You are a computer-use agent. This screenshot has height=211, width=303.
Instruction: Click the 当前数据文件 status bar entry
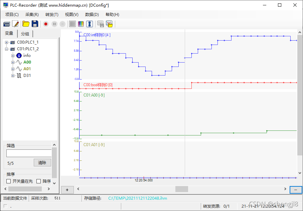point(15,198)
